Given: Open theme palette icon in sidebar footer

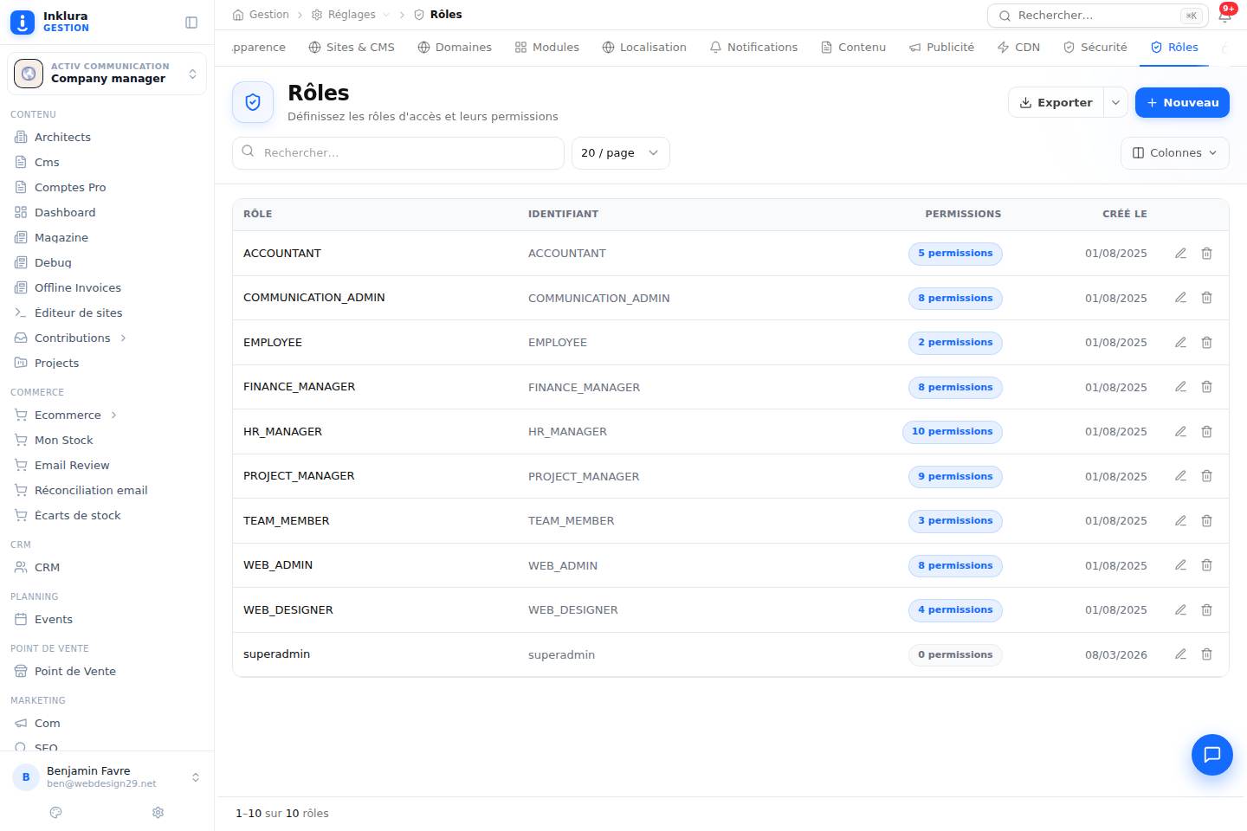Looking at the screenshot, I should 56,813.
